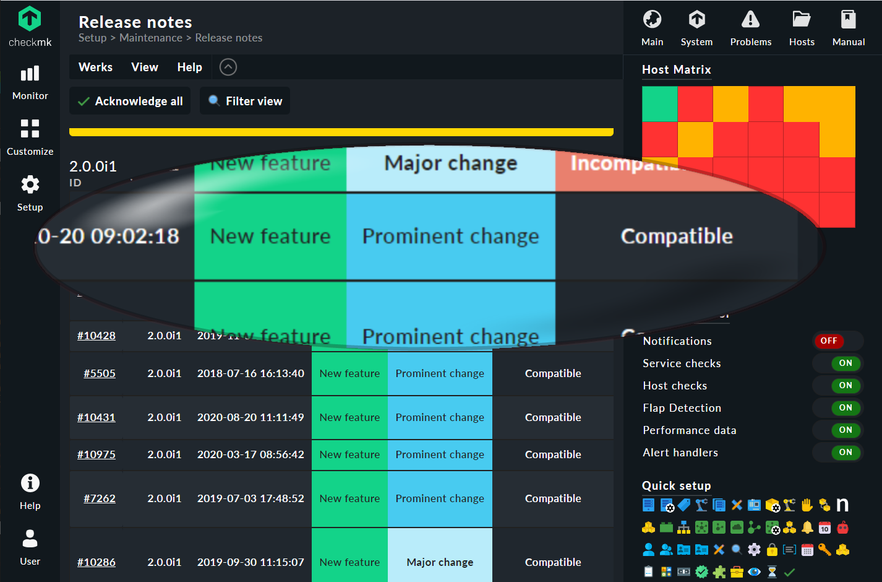Click the Acknowledge all button
882x582 pixels.
(x=129, y=100)
